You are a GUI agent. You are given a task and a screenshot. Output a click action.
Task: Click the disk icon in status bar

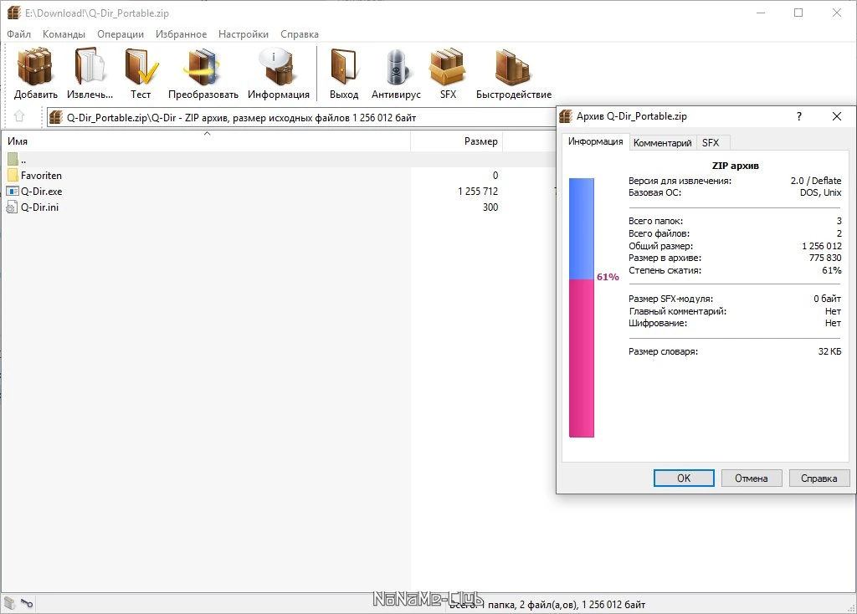10,604
